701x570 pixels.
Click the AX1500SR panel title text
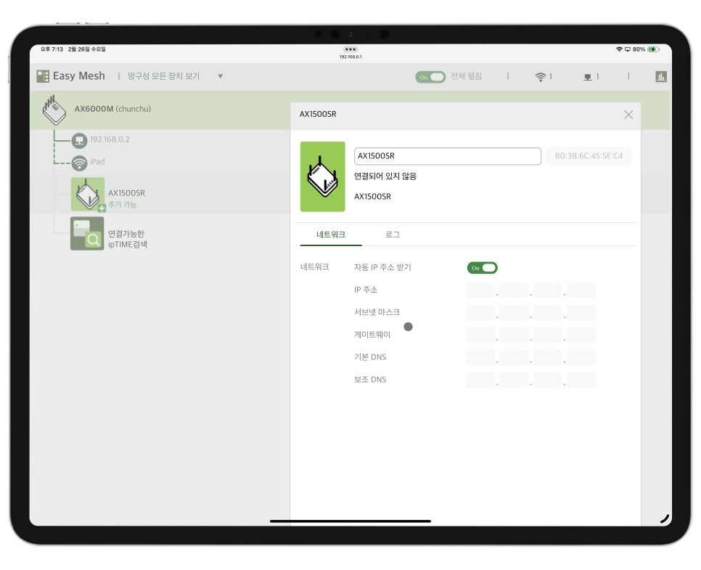coord(318,115)
